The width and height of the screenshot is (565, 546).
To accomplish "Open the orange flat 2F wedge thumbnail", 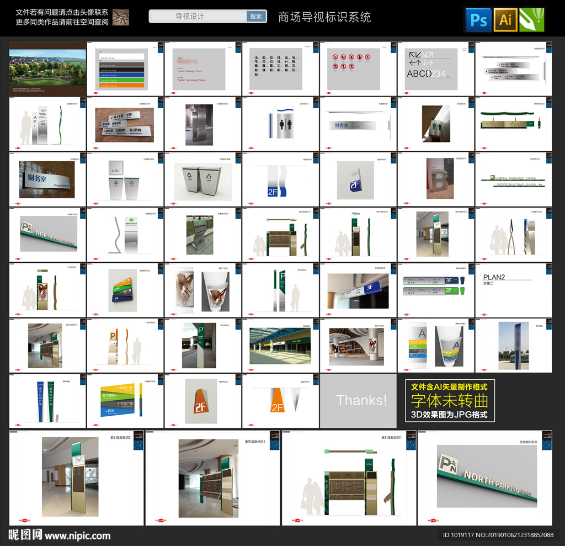I will 280,401.
